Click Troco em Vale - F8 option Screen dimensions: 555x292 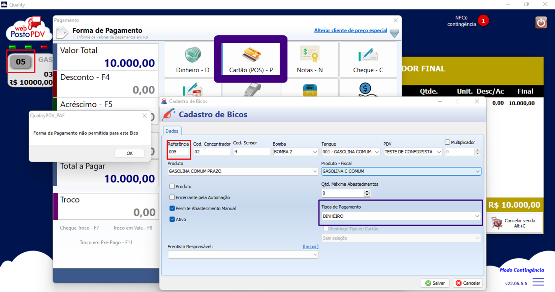(x=132, y=228)
